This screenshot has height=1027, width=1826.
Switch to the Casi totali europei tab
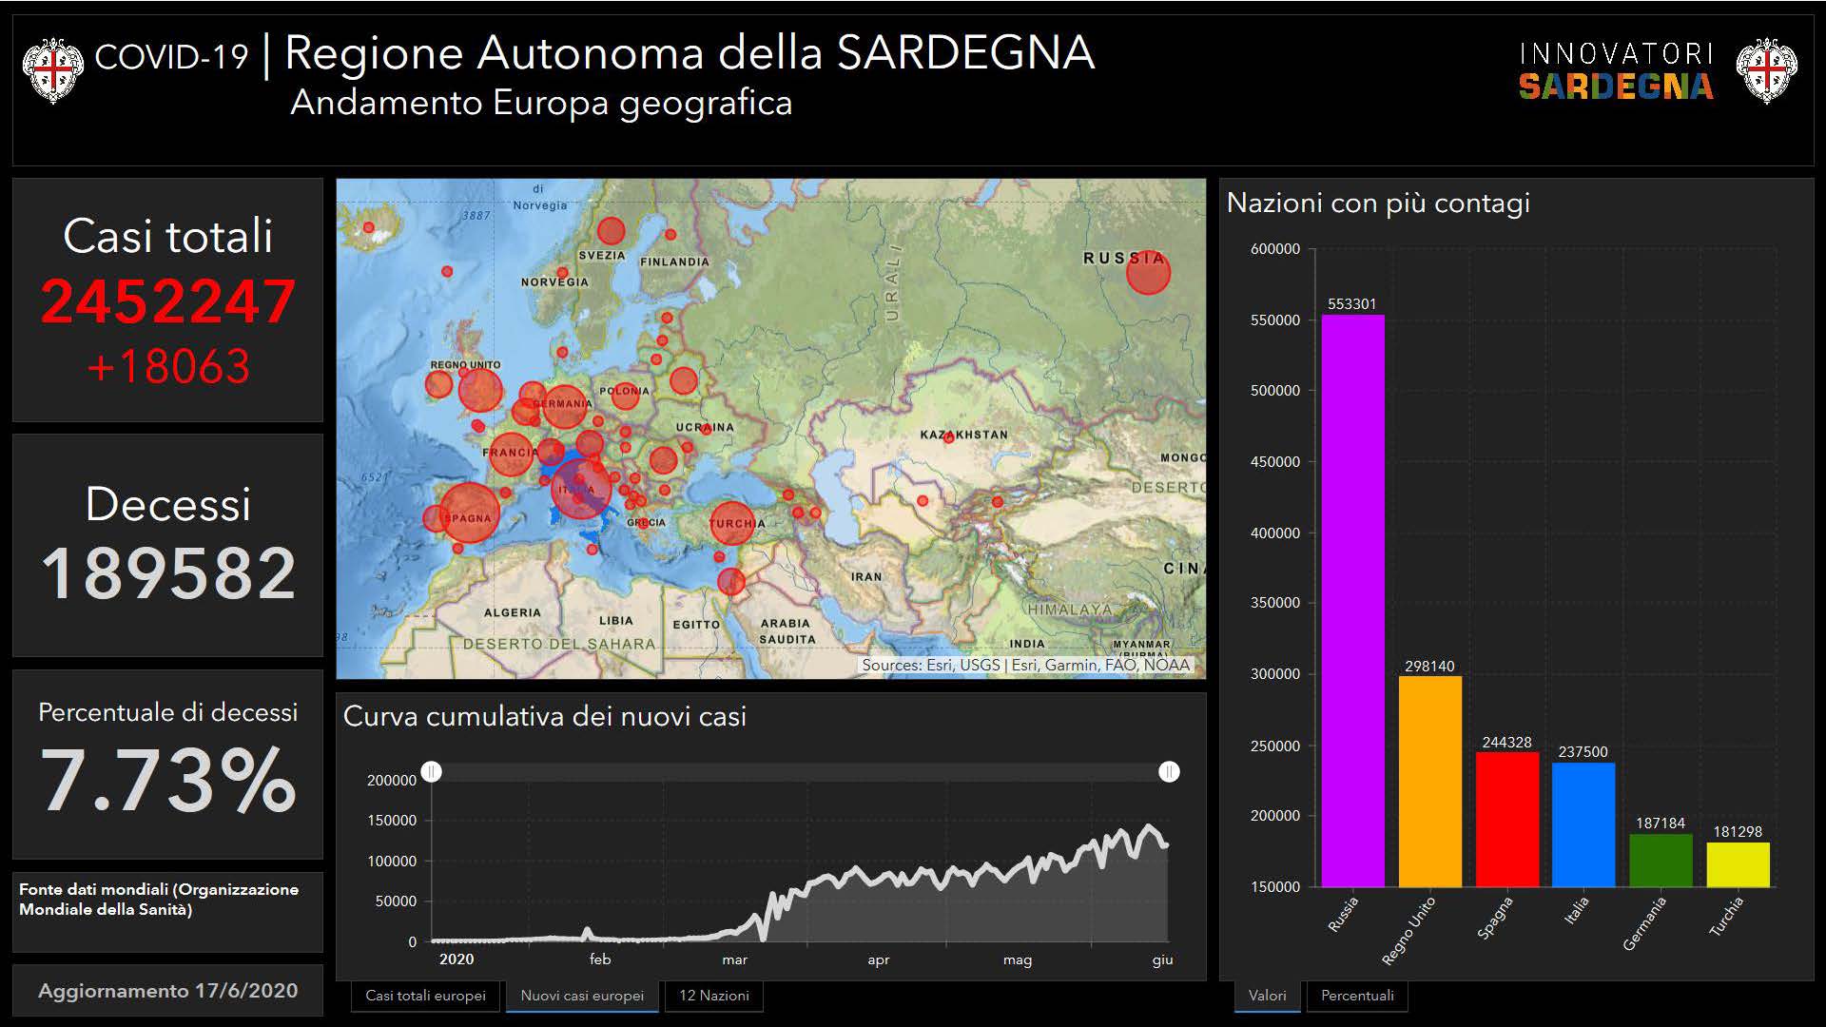(x=425, y=996)
